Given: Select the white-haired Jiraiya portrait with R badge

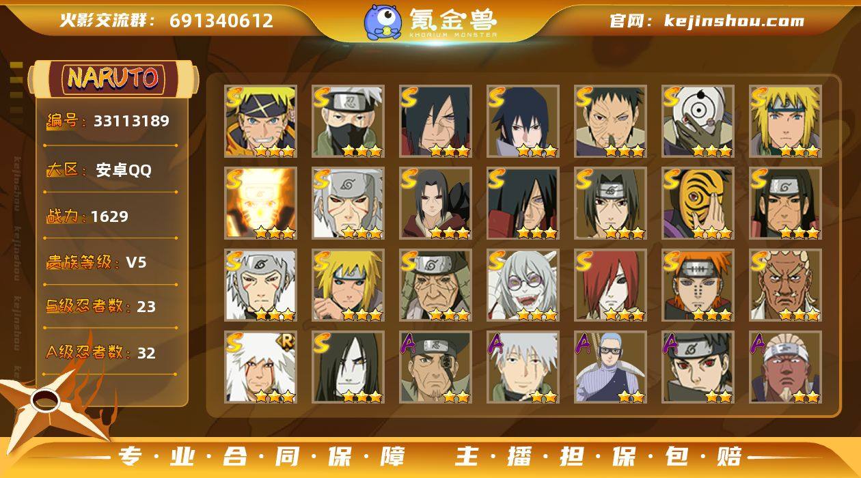Looking at the screenshot, I should (x=260, y=367).
